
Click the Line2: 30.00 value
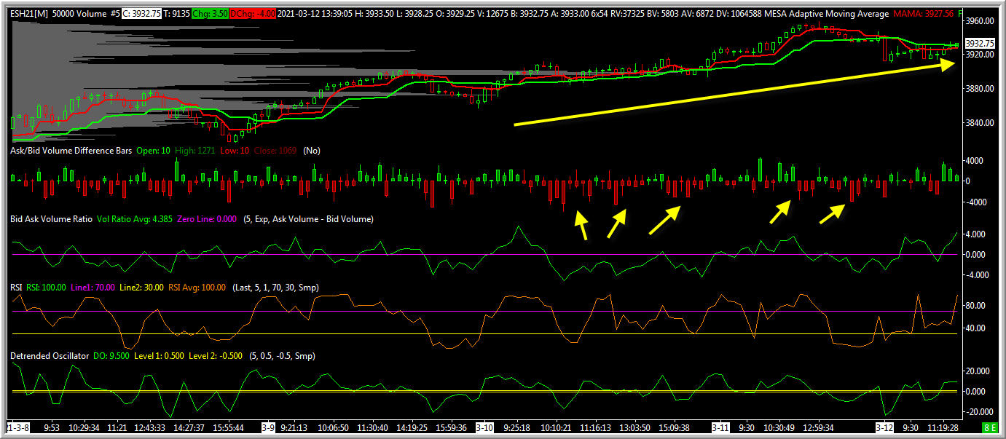coord(141,288)
